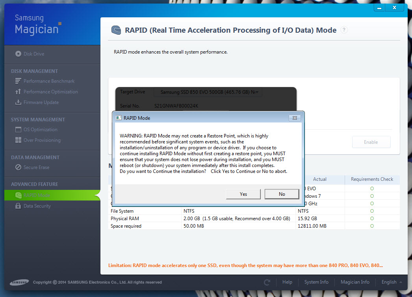This screenshot has height=297, width=412.
Task: Click the Secure Erase prohibited icon
Action: click(18, 167)
